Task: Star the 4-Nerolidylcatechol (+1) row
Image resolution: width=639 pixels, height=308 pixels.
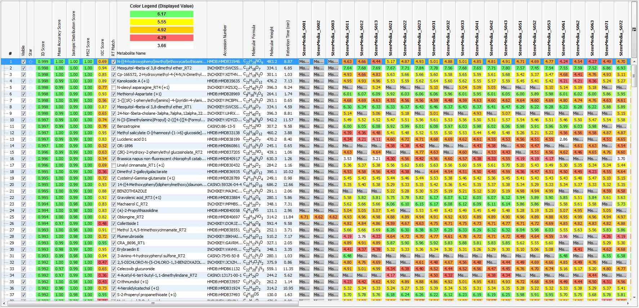Action: (31, 288)
